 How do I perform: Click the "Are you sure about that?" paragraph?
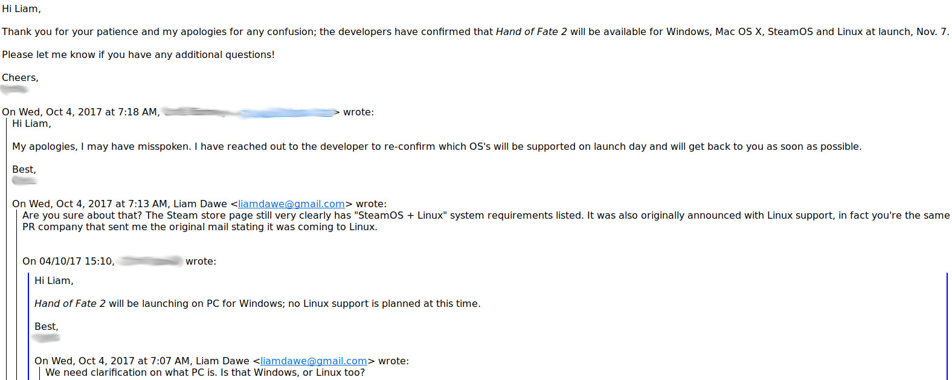click(486, 221)
